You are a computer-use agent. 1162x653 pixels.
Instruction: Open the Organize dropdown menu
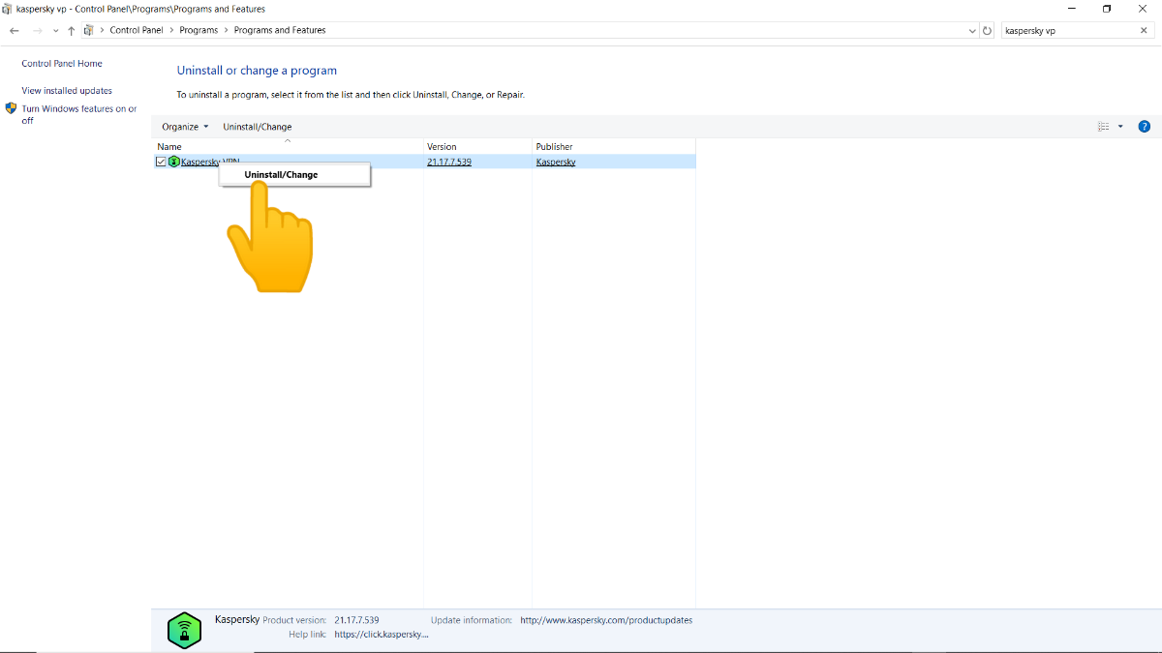pos(185,127)
